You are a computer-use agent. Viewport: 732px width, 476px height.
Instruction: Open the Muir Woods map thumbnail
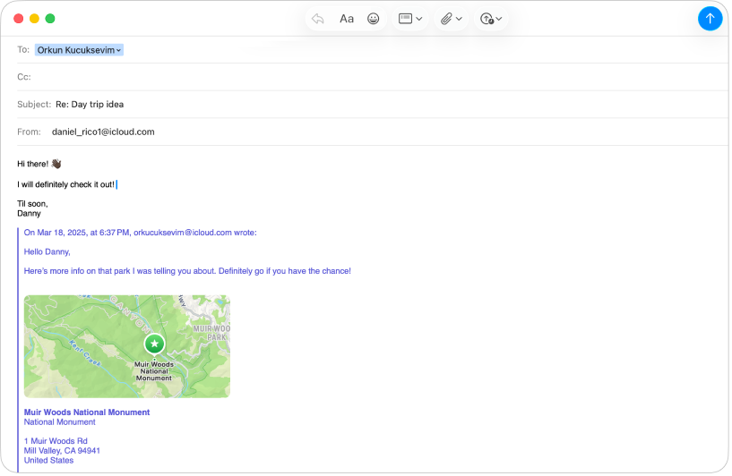point(127,347)
